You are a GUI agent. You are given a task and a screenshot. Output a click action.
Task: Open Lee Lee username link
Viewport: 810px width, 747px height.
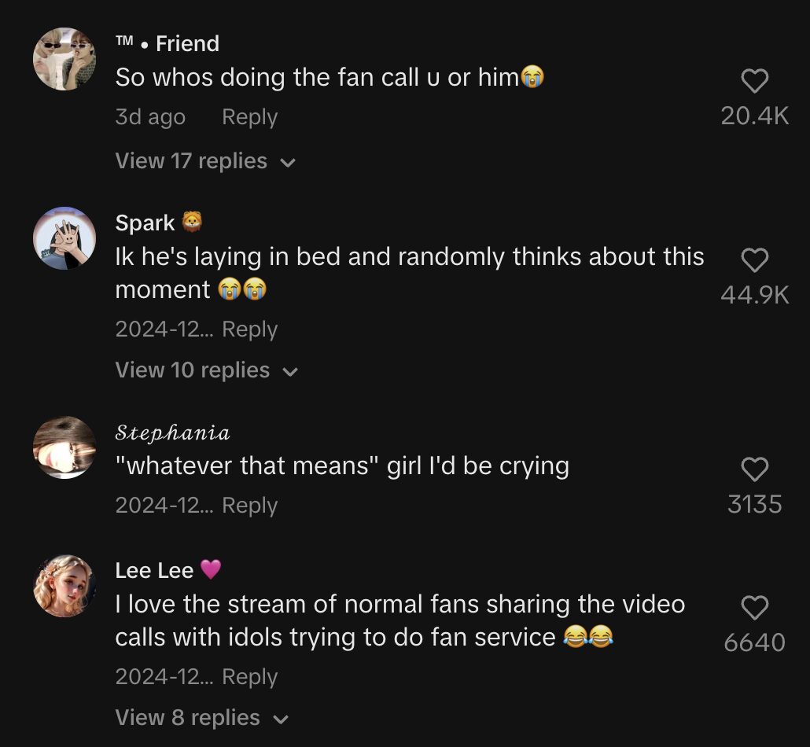(154, 570)
